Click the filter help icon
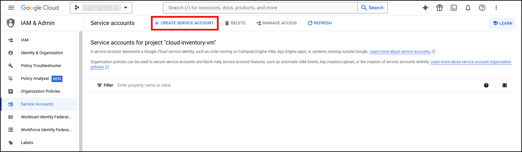 [x=486, y=85]
